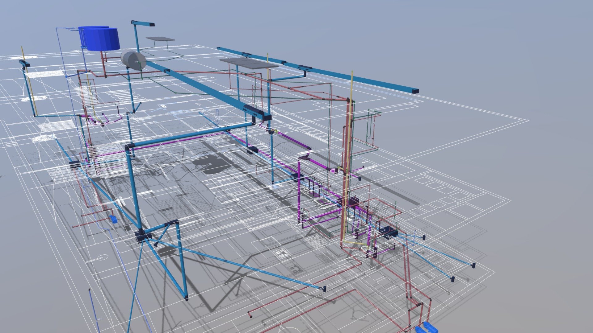Click the rightmost blue pipe end cap
The height and width of the screenshot is (333, 593).
coord(473,265)
